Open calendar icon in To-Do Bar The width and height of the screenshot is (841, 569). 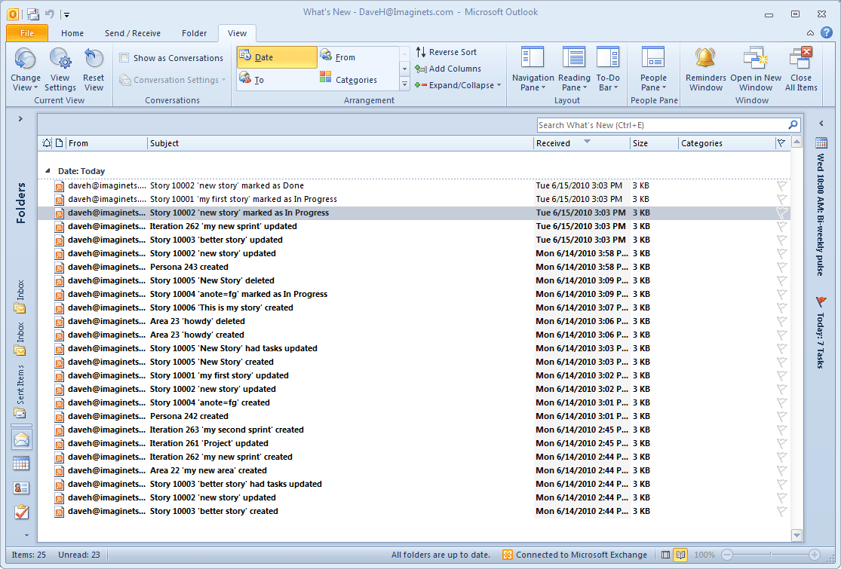pyautogui.click(x=821, y=143)
